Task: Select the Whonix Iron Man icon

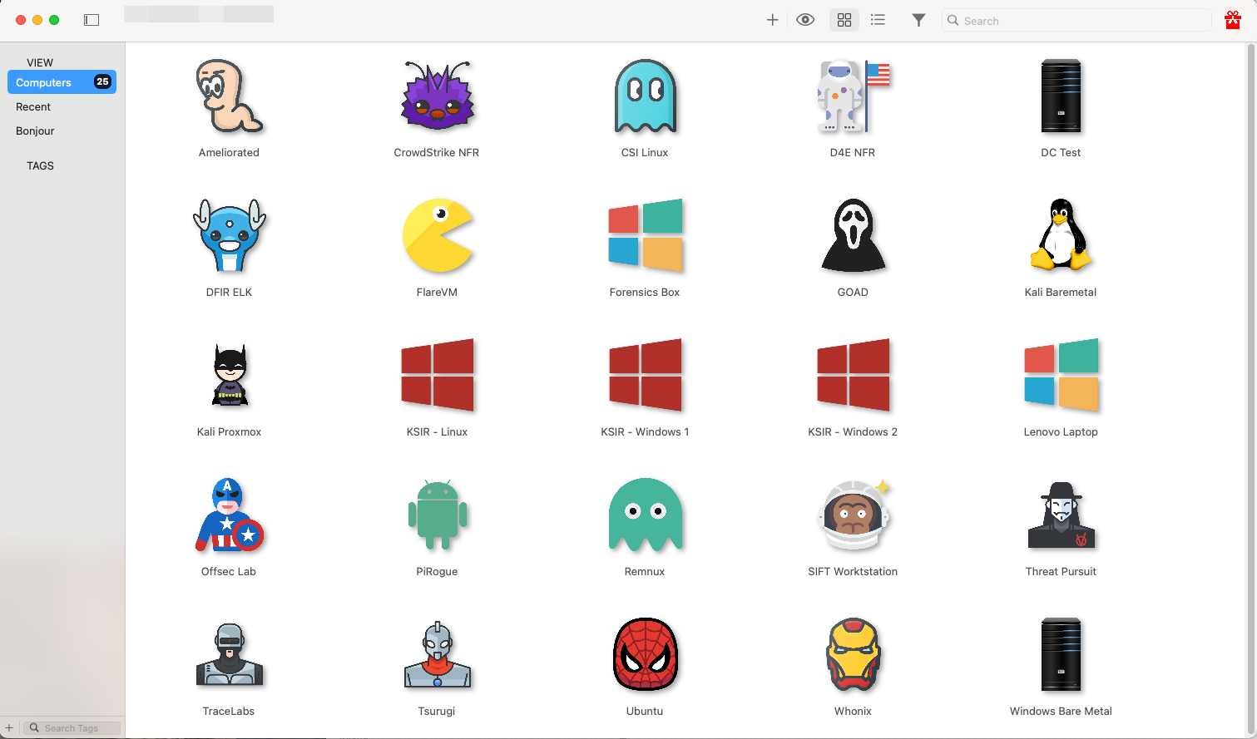Action: (x=853, y=654)
